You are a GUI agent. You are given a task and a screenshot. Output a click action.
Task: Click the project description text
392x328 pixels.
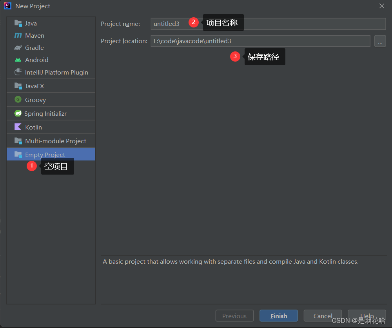230,262
